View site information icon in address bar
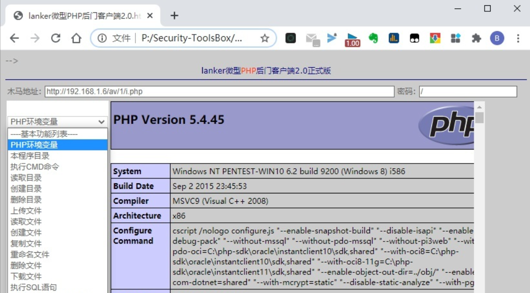This screenshot has height=293, width=530. 102,38
